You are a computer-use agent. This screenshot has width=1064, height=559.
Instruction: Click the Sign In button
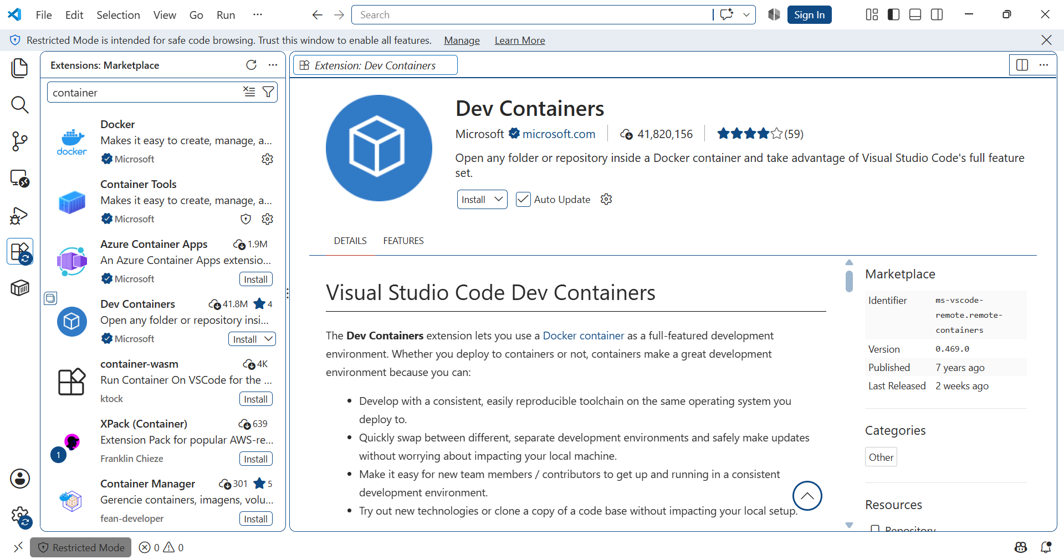coord(809,15)
